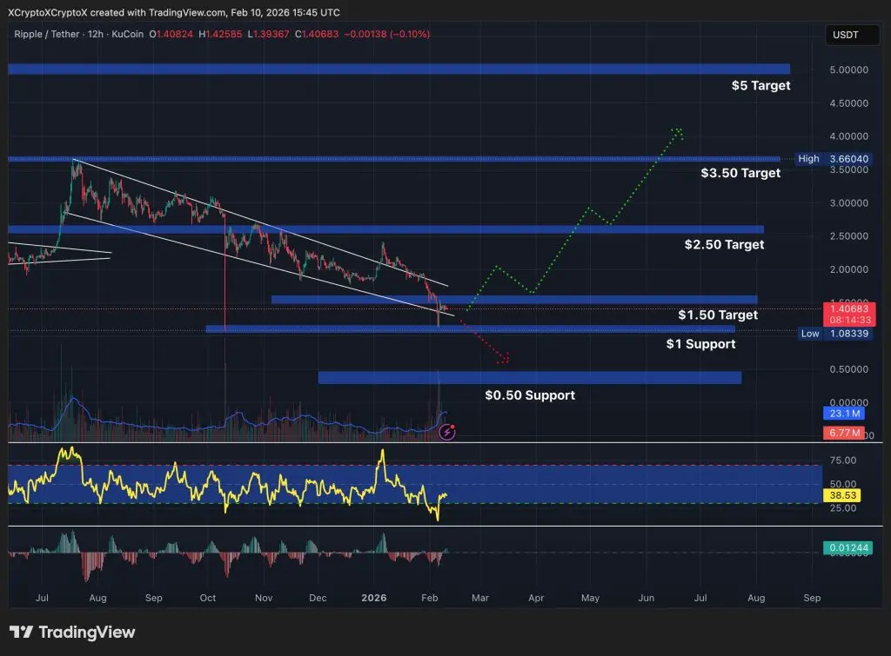Select the 2026 label on the time axis

pos(374,598)
